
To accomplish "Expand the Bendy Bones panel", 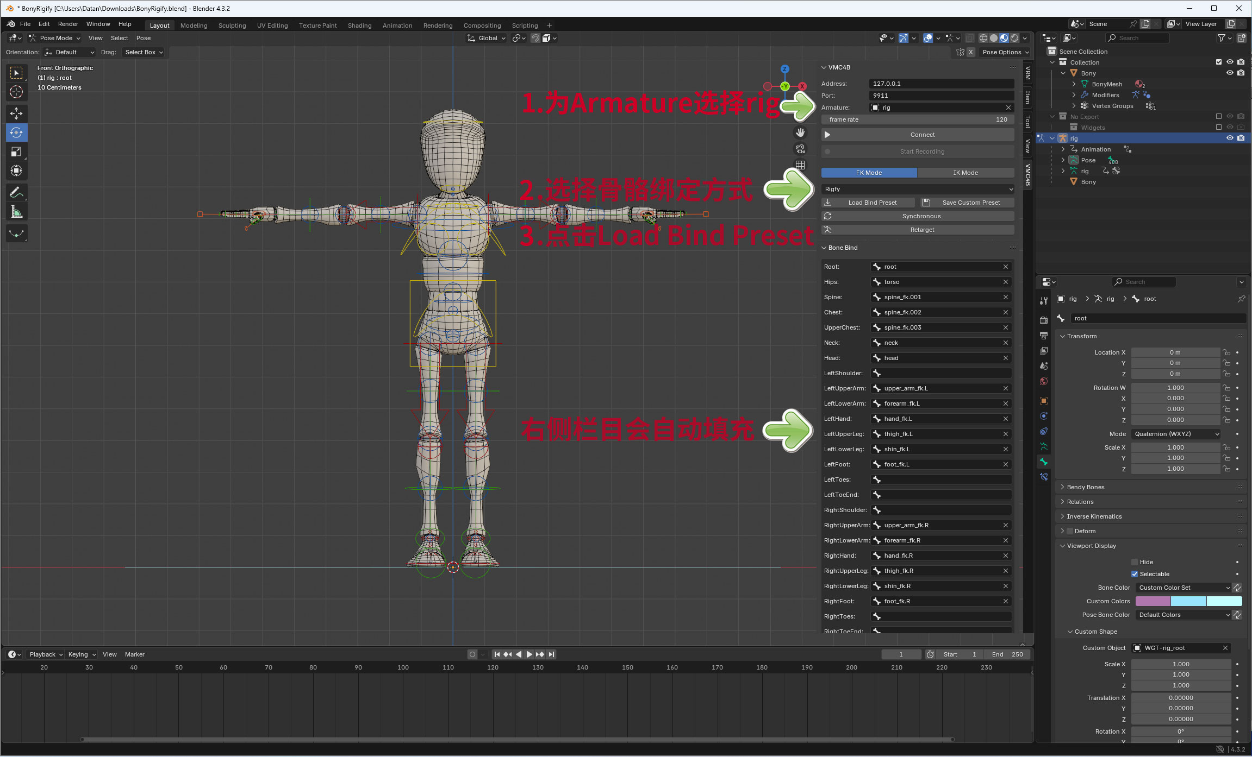I will click(x=1085, y=487).
